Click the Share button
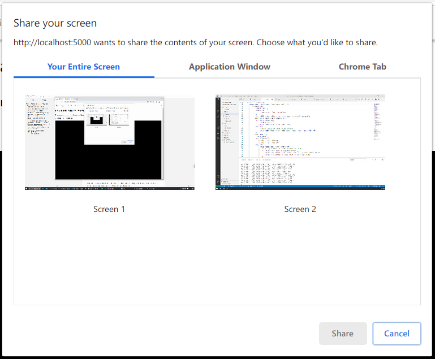 343,334
